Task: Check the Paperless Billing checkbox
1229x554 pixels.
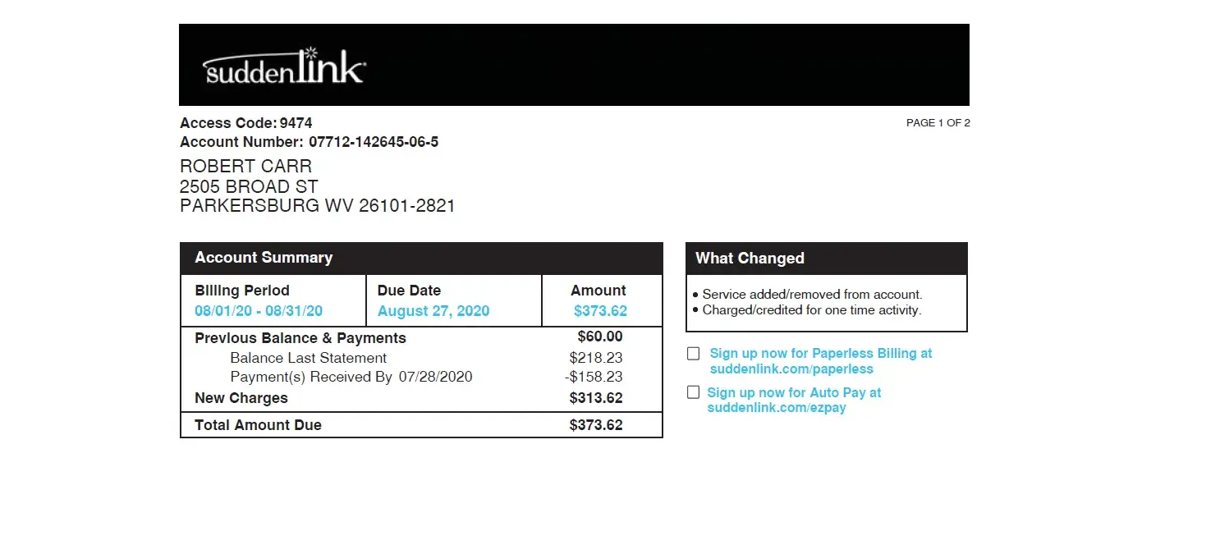Action: (x=694, y=354)
